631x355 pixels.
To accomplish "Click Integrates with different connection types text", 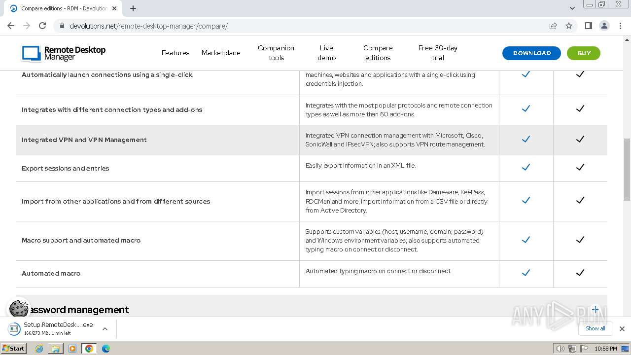I will [112, 110].
